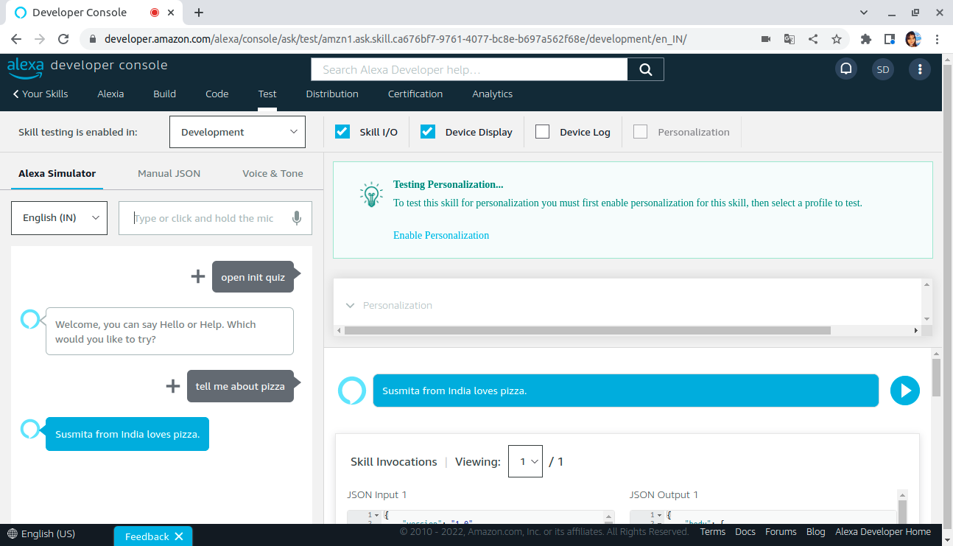953x546 pixels.
Task: Click the Alexa ring icon beside blue response
Action: tap(351, 391)
